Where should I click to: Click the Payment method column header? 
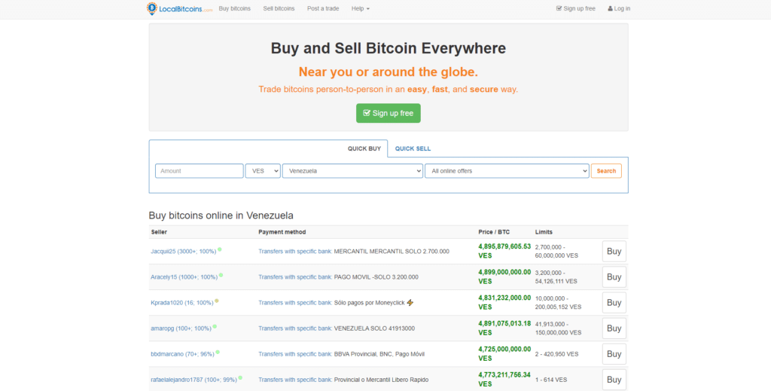click(x=282, y=232)
